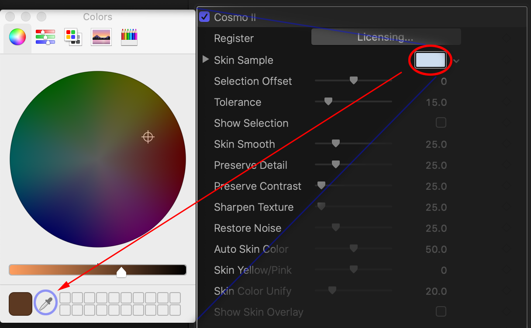Image resolution: width=531 pixels, height=328 pixels.
Task: Click the Selection Offset value 0
Action: 444,81
